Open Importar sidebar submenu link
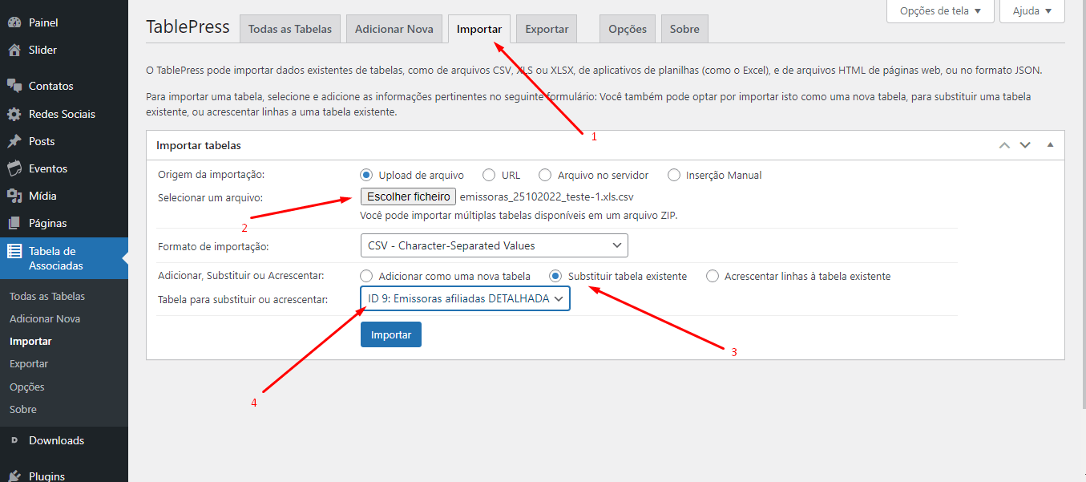This screenshot has width=1086, height=482. (30, 341)
